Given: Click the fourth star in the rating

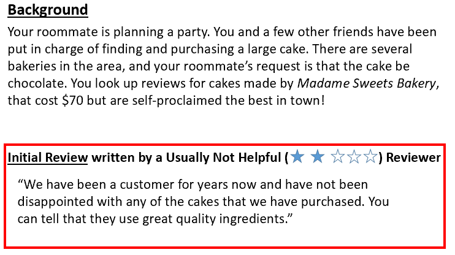Looking at the screenshot, I should 354,158.
